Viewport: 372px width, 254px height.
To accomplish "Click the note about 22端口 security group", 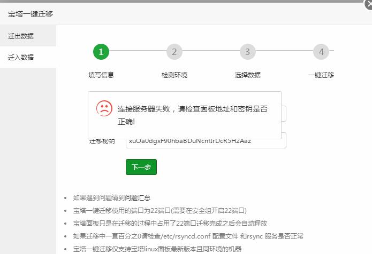I will [160, 210].
